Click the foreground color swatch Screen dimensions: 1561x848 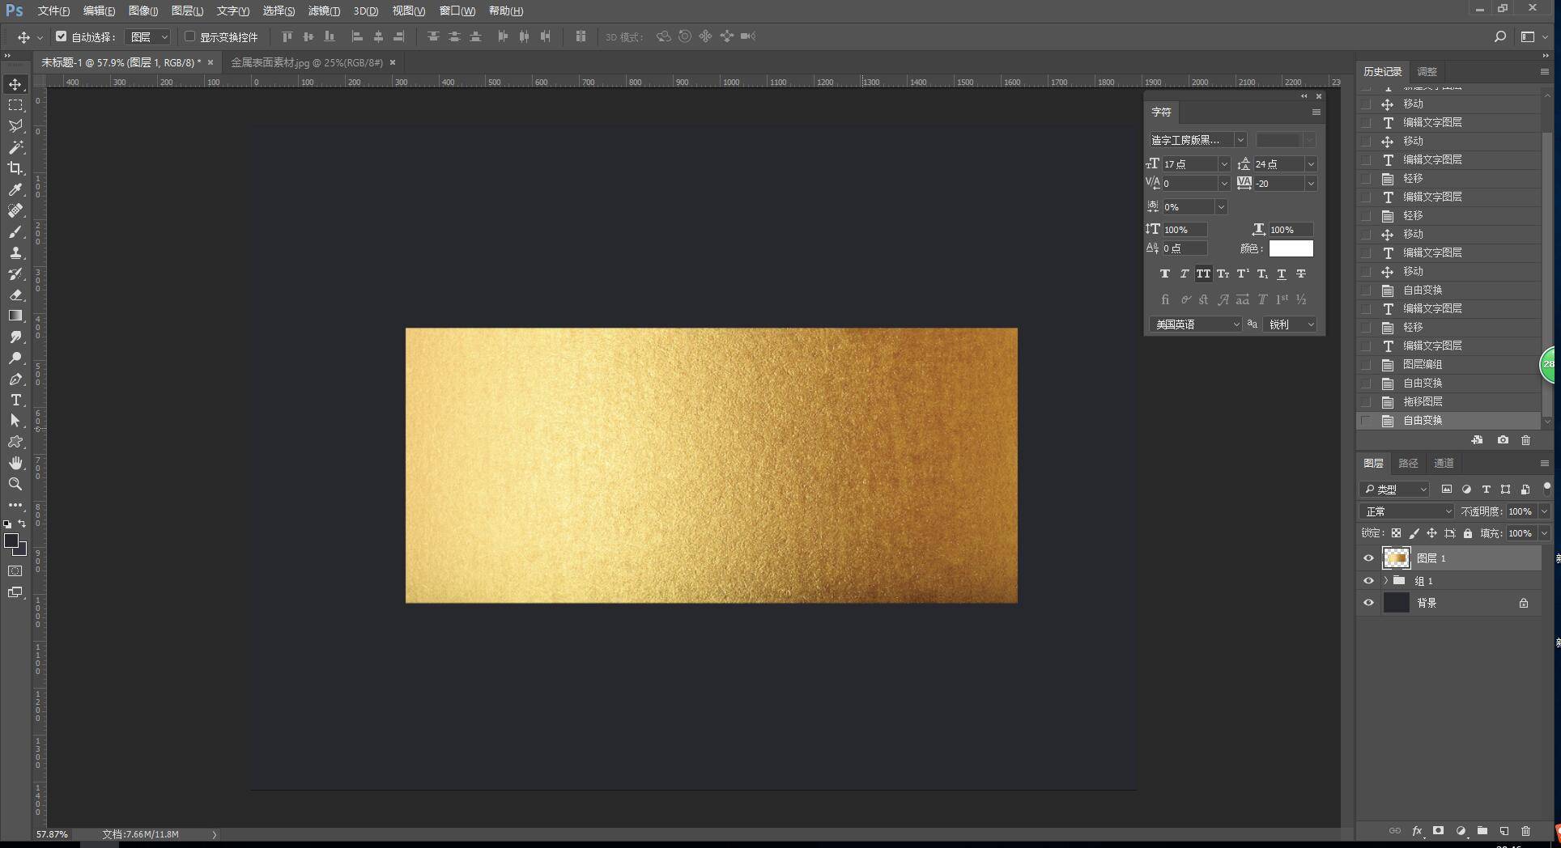(x=11, y=541)
